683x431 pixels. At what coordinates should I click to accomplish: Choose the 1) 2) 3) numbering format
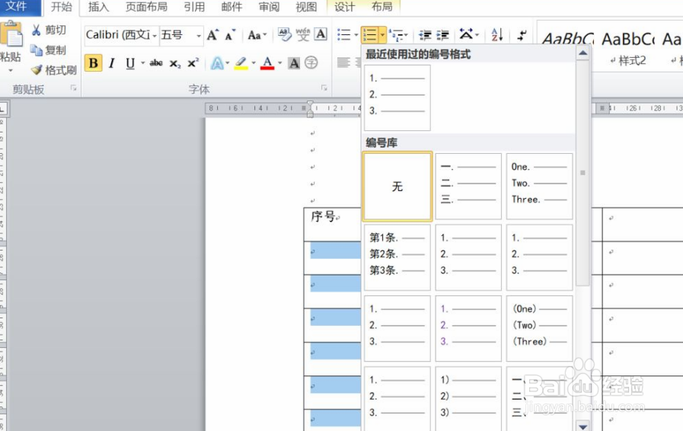468,399
